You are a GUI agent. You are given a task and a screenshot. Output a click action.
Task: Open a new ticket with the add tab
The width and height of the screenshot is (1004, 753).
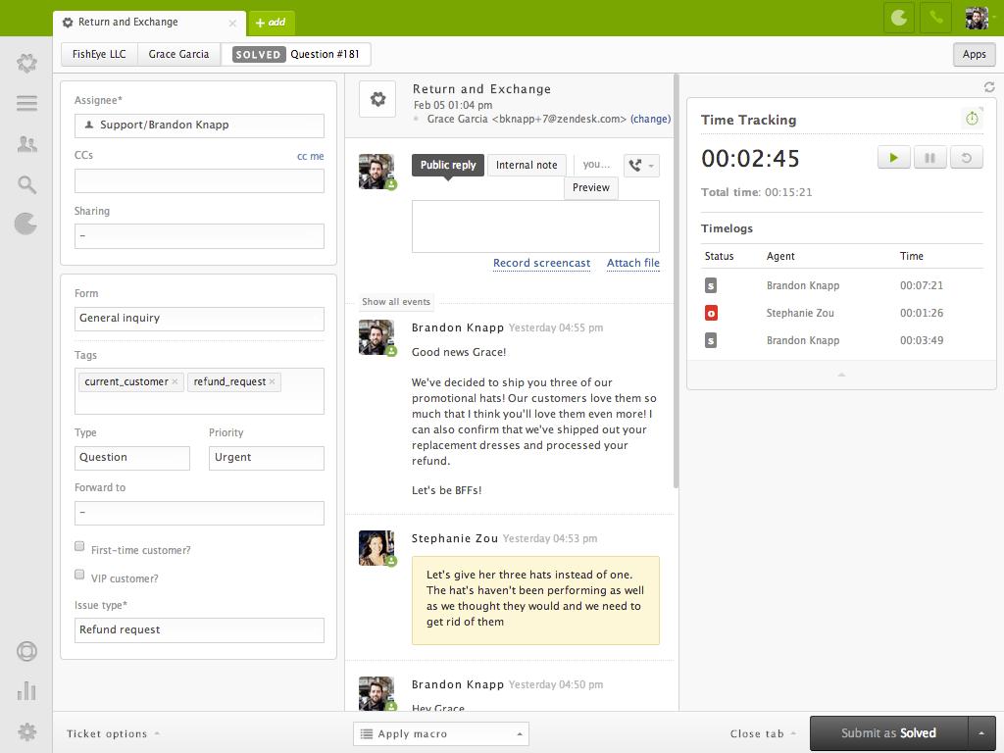tap(272, 22)
